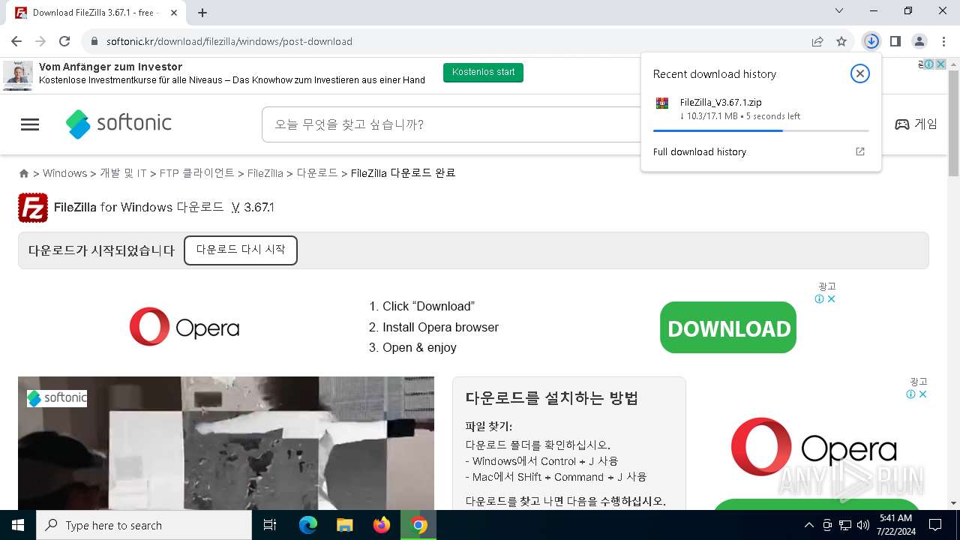The height and width of the screenshot is (540, 960).
Task: Open FileZilla_V3.67.1.zip download entry
Action: click(760, 109)
